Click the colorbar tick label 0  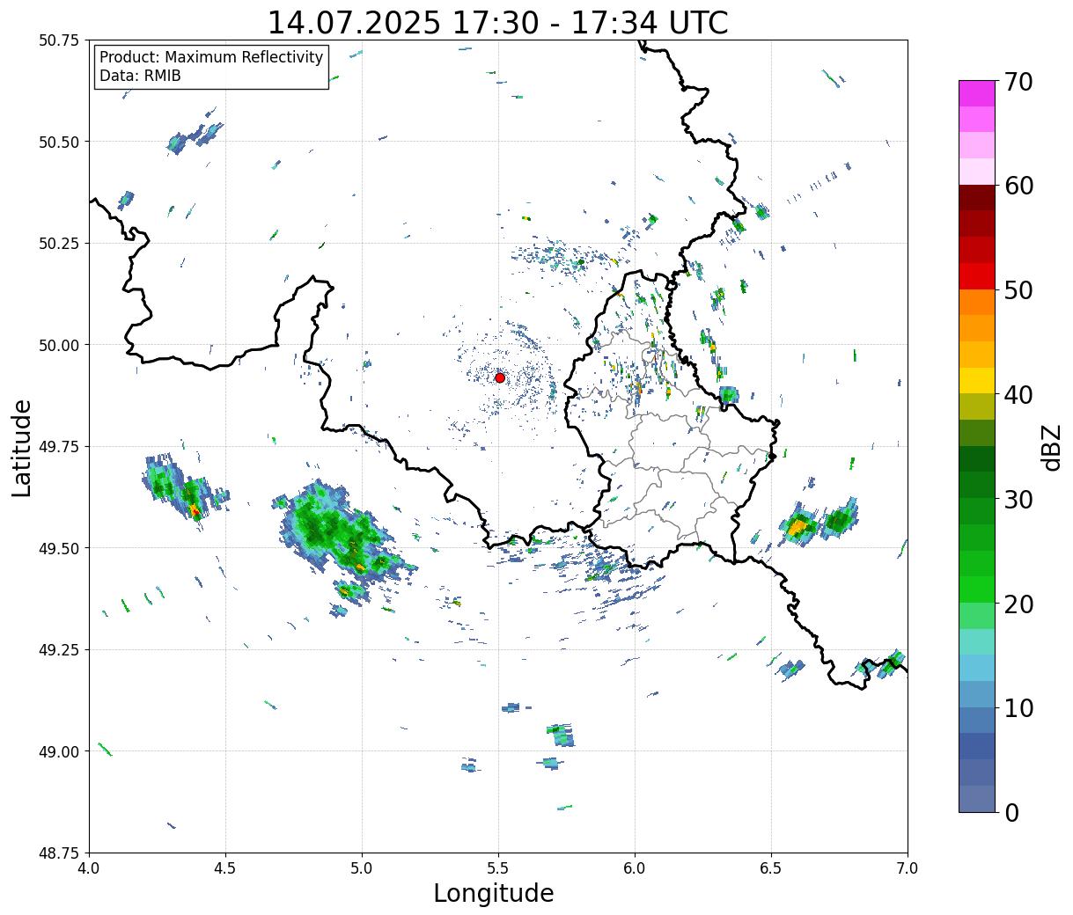click(x=1011, y=812)
